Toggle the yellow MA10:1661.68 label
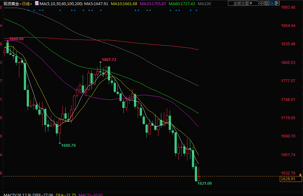 [x=124, y=4]
